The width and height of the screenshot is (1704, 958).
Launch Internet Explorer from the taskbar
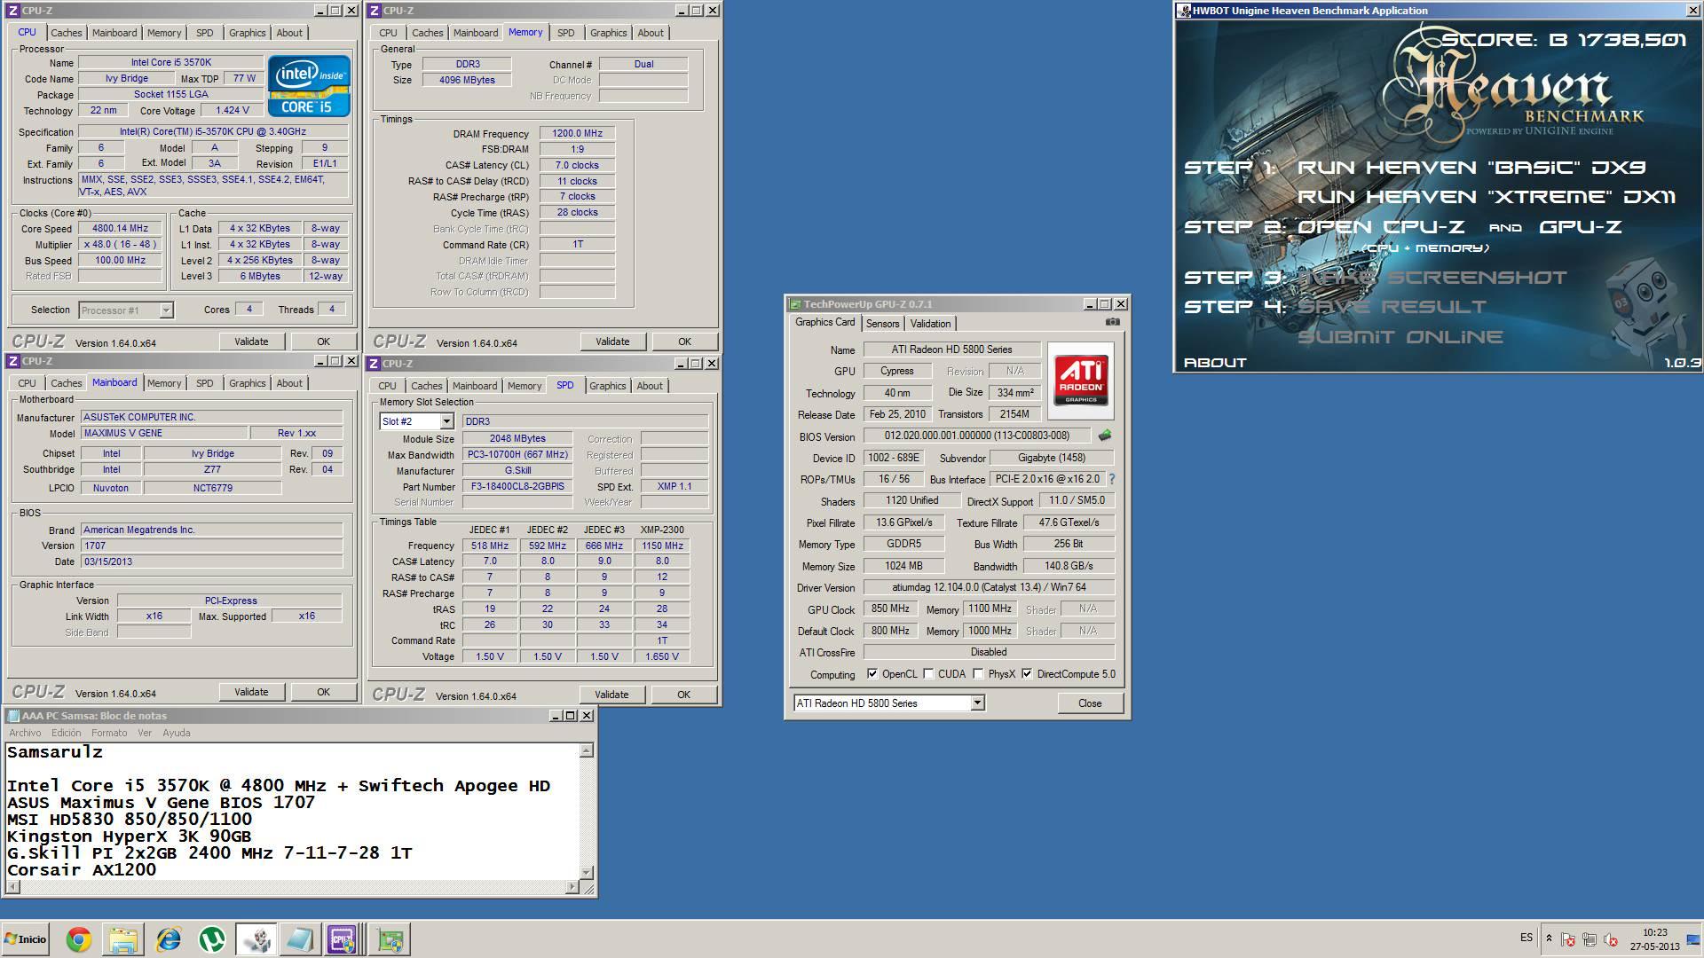pos(168,939)
